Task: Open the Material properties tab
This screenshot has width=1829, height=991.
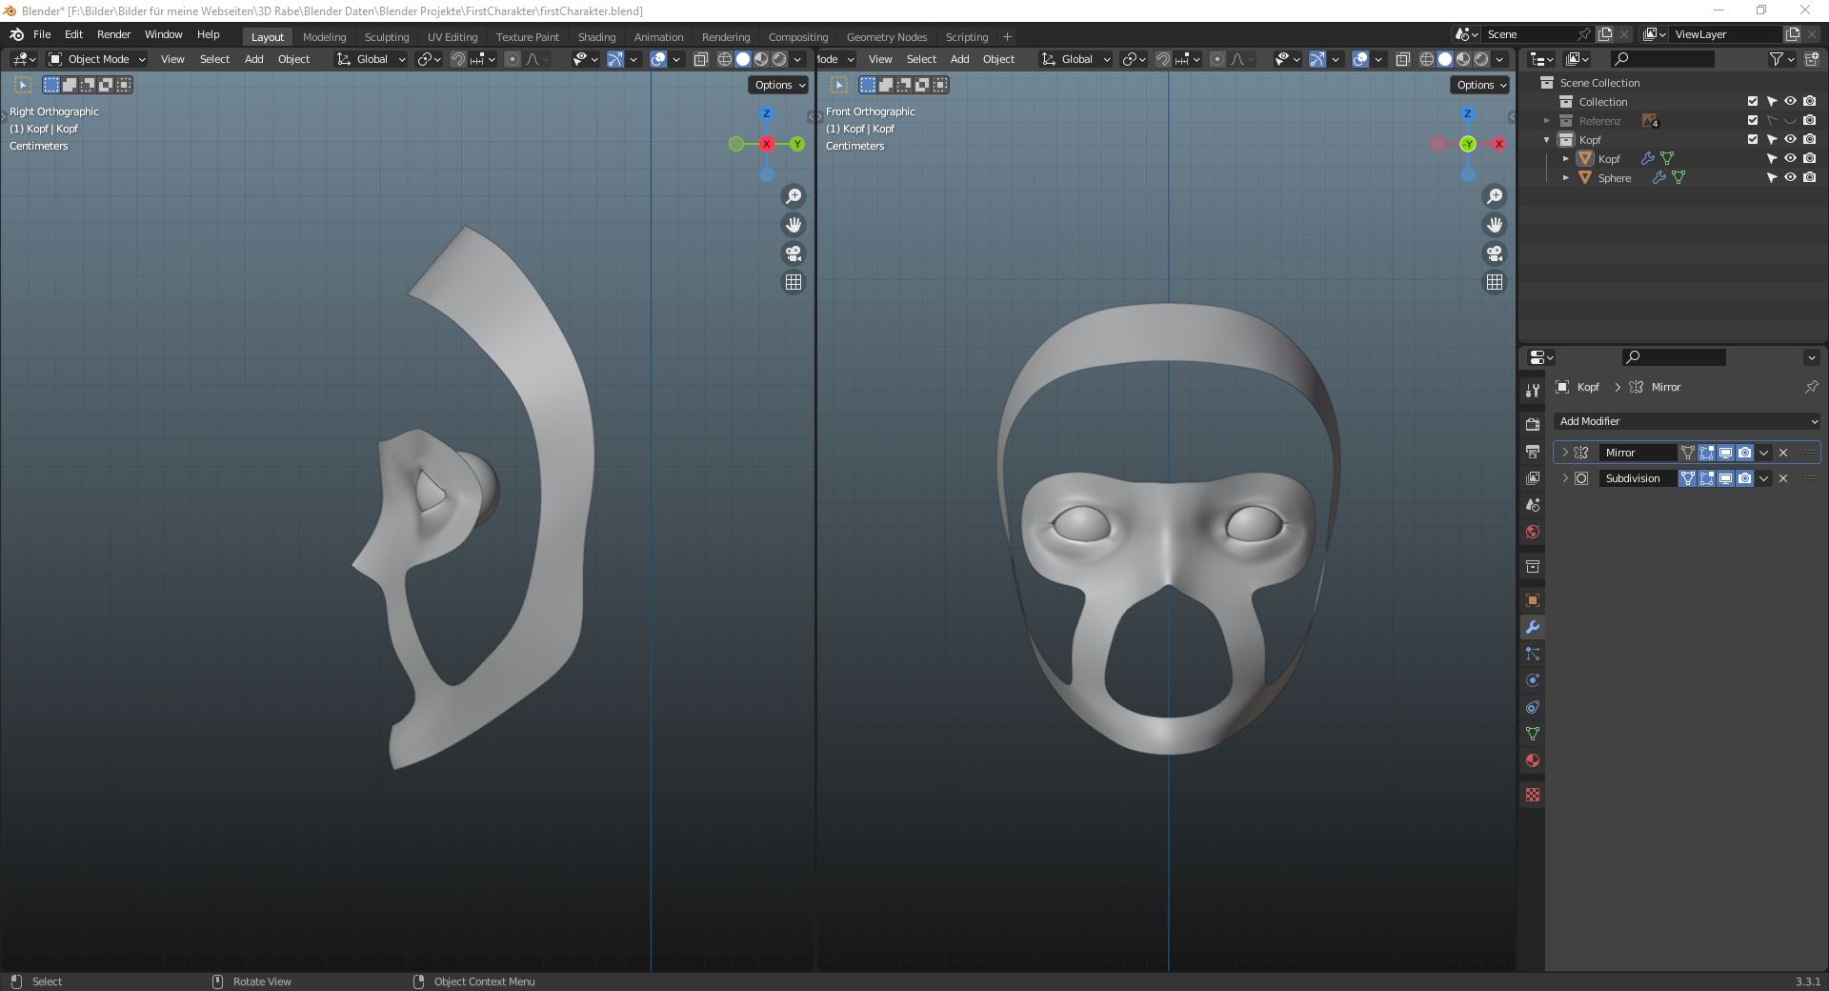Action: pyautogui.click(x=1532, y=760)
